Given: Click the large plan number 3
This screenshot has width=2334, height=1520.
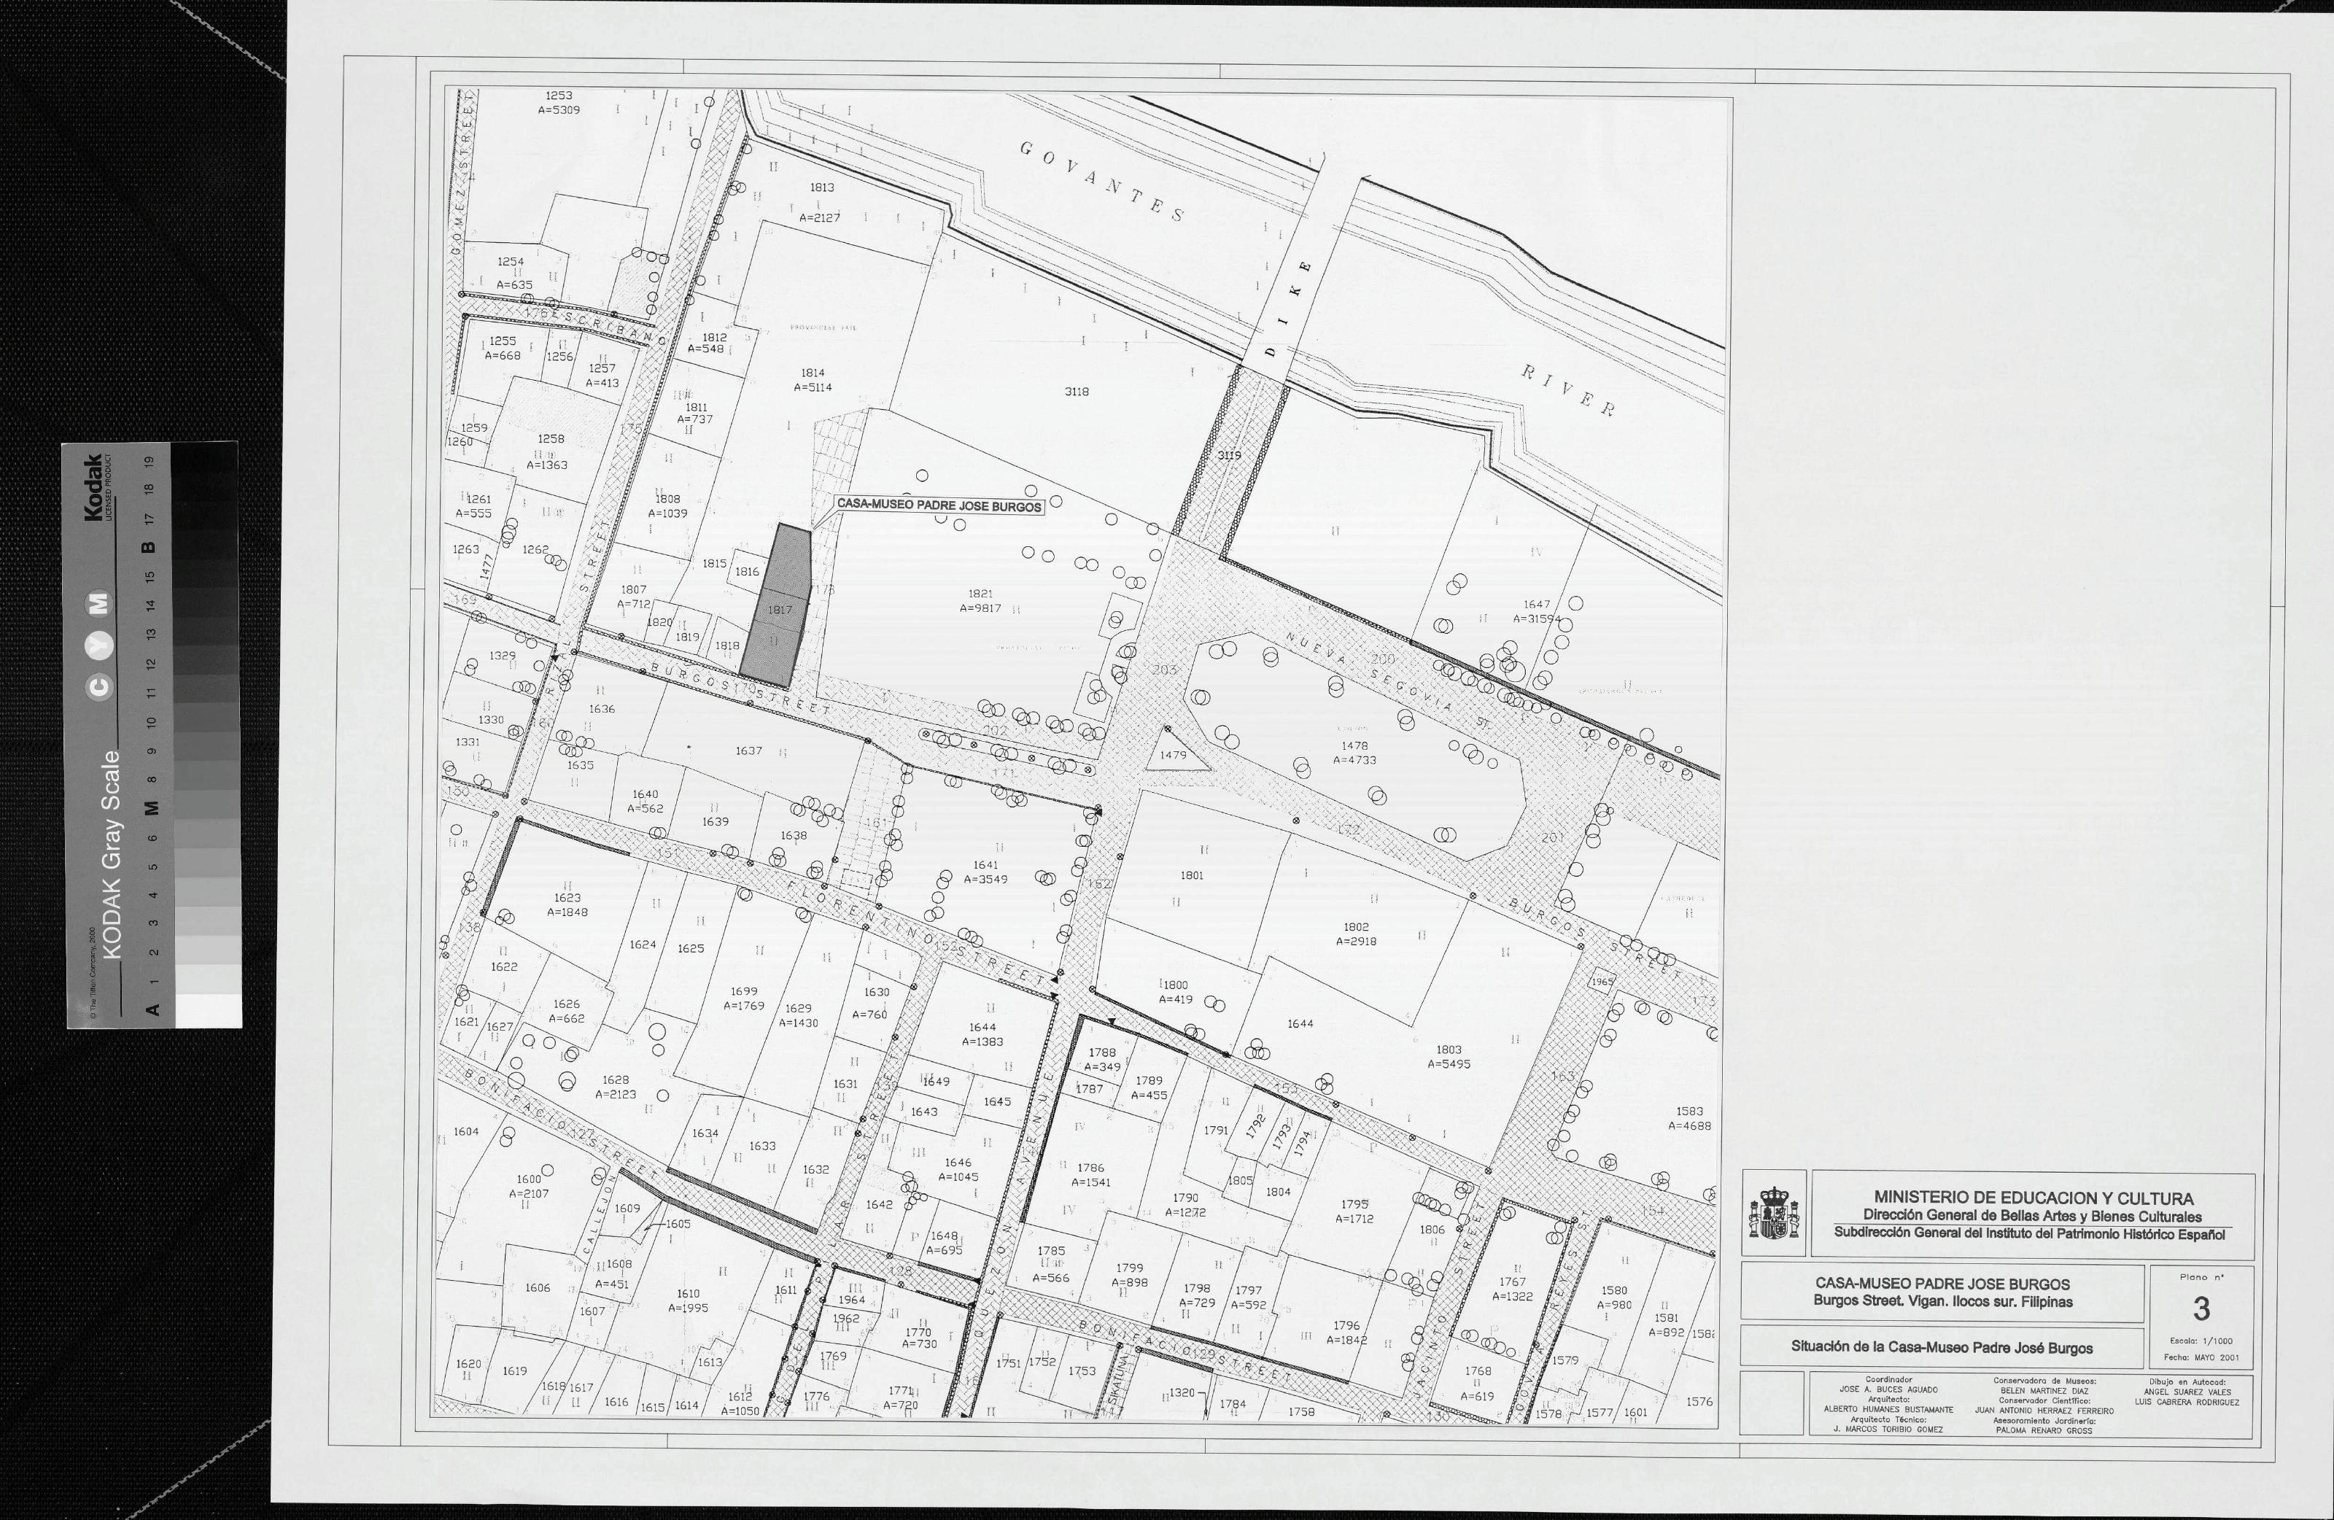Looking at the screenshot, I should point(2201,1309).
